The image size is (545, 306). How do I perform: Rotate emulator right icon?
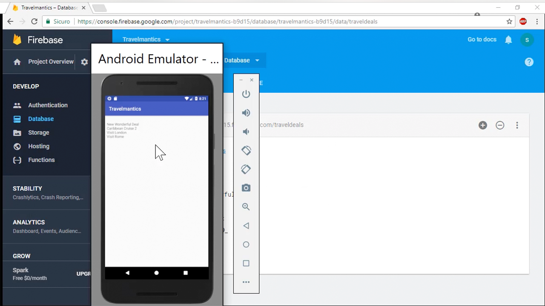pos(246,169)
